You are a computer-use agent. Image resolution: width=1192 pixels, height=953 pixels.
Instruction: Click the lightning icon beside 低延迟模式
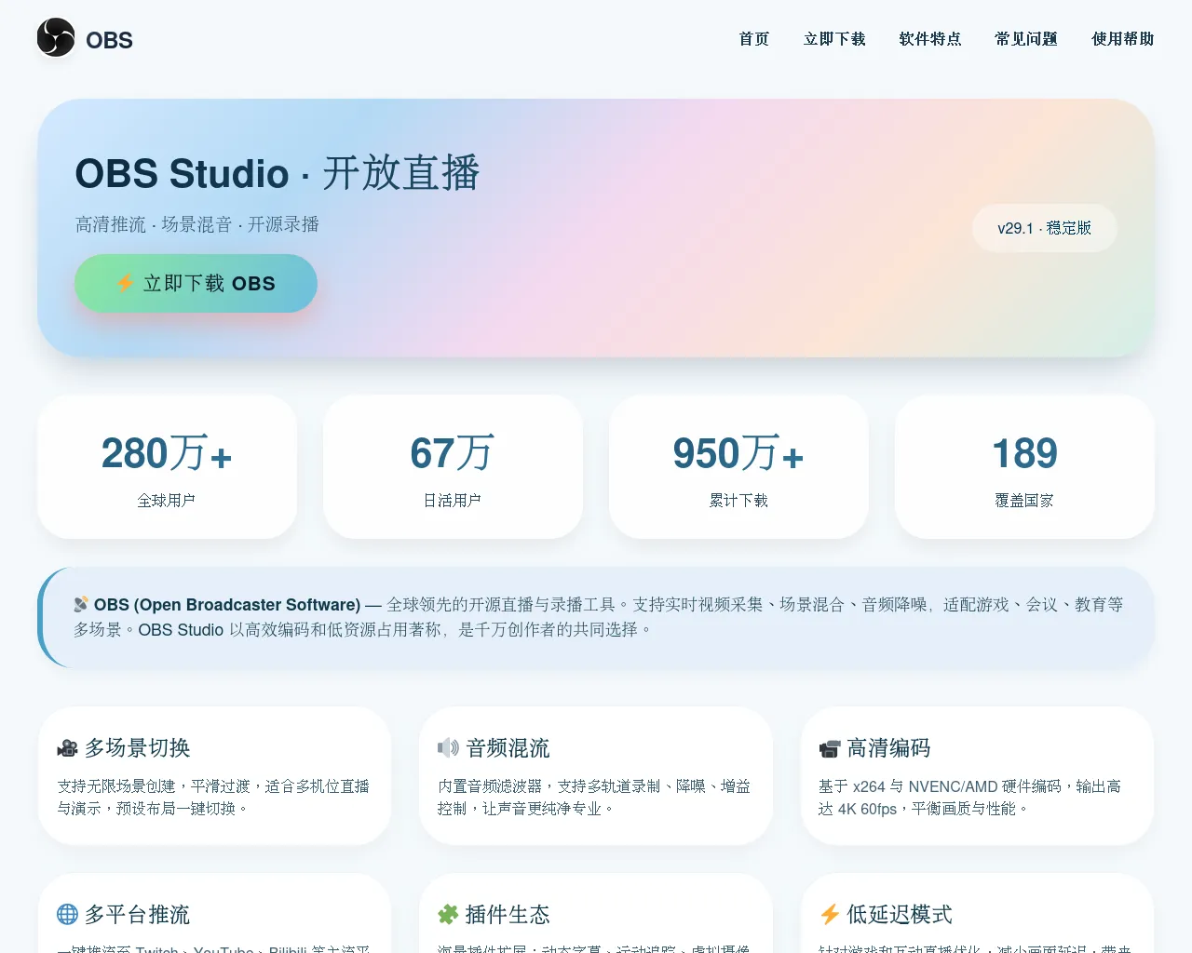830,915
